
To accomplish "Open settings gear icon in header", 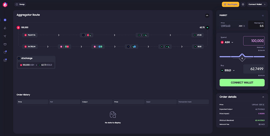I will (x=243, y=4).
